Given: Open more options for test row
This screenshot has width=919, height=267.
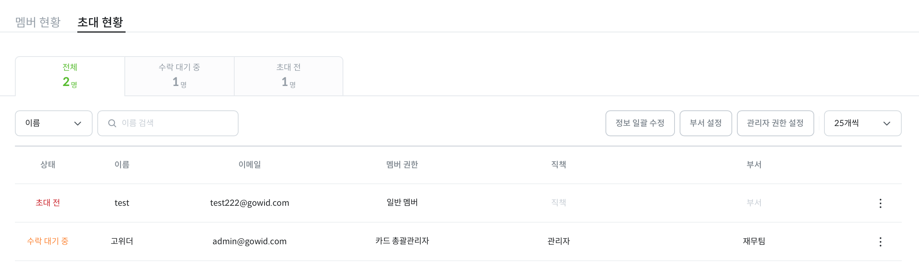Looking at the screenshot, I should coord(880,203).
